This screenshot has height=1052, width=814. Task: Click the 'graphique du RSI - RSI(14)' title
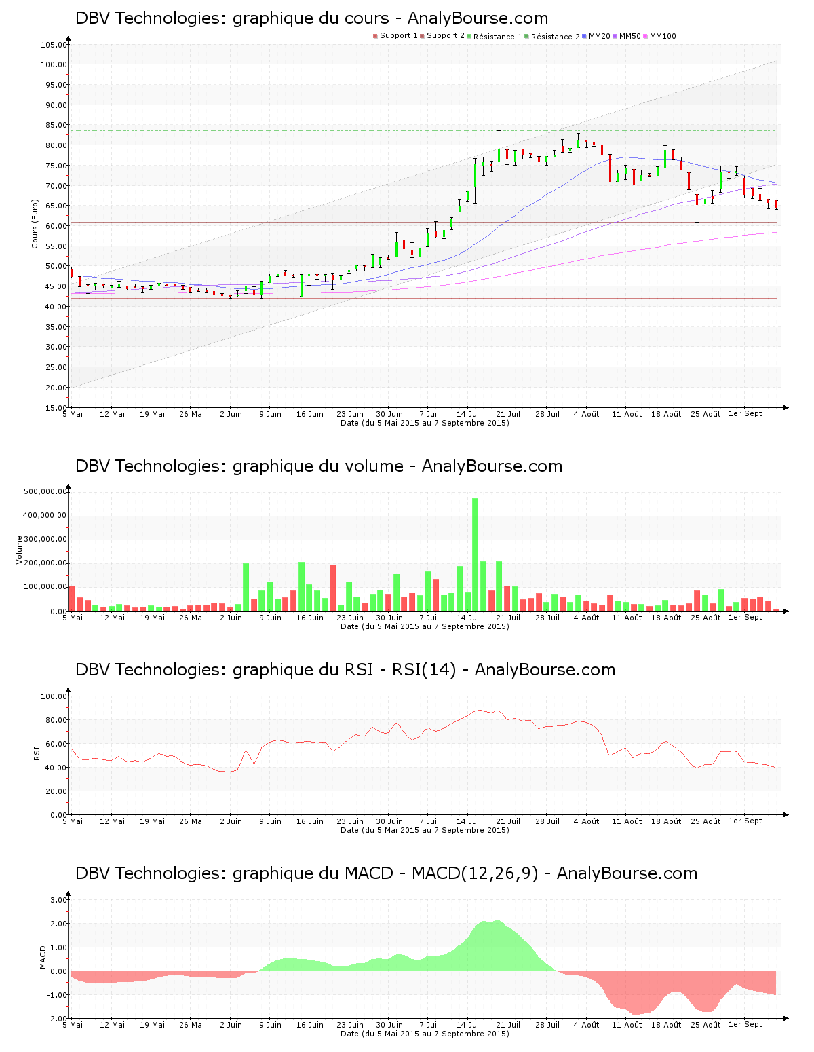click(x=345, y=670)
